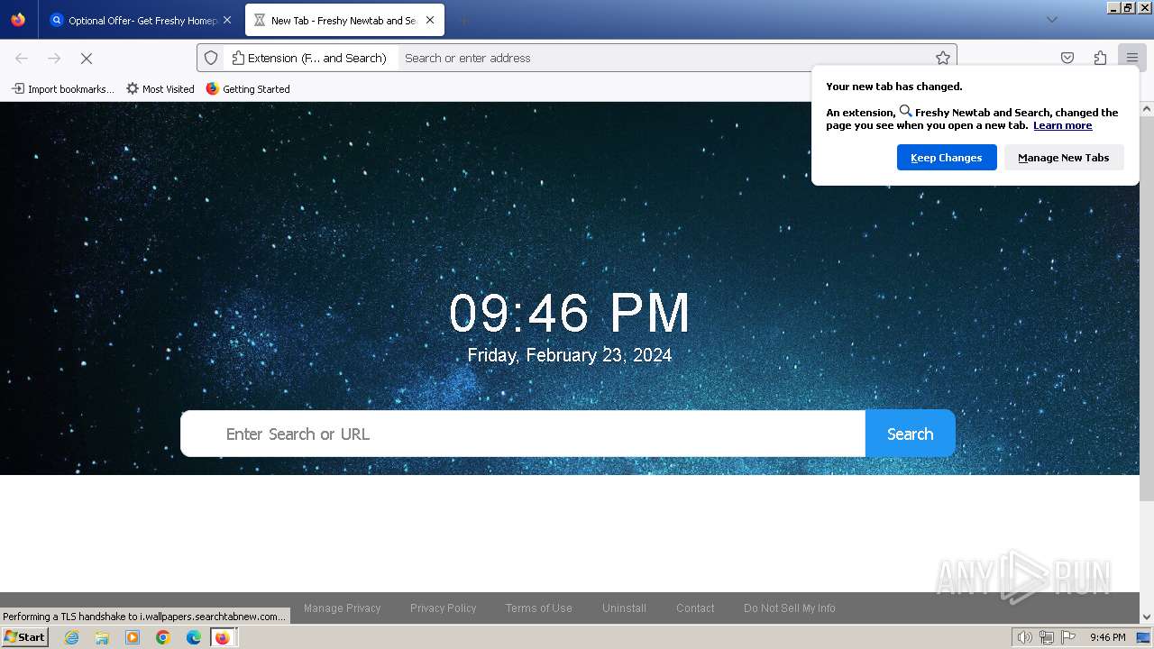Open the Action Center flag icon
The height and width of the screenshot is (649, 1154).
1068,637
